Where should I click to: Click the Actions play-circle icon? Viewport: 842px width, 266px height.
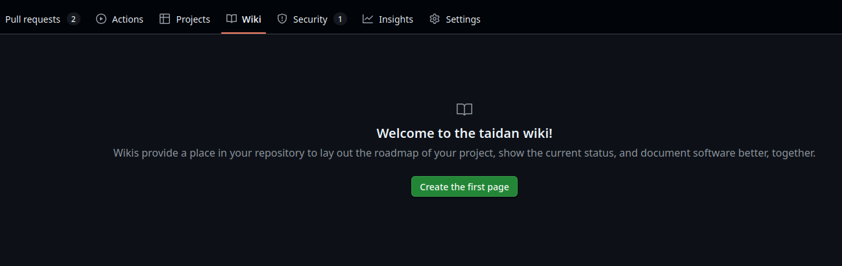pos(101,19)
